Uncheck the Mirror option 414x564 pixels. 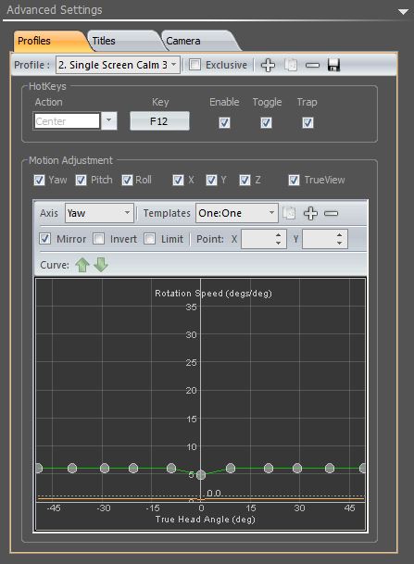click(x=45, y=239)
